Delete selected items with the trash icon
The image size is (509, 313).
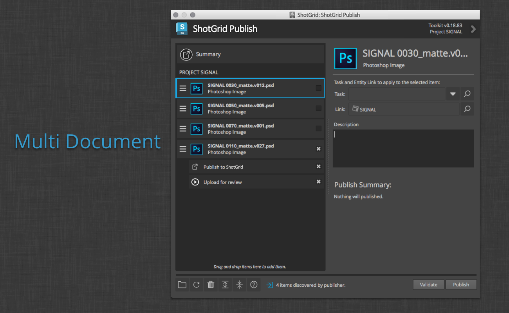(211, 285)
